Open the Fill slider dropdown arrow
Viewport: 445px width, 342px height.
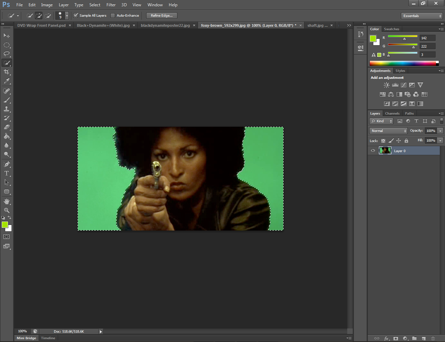coord(440,141)
